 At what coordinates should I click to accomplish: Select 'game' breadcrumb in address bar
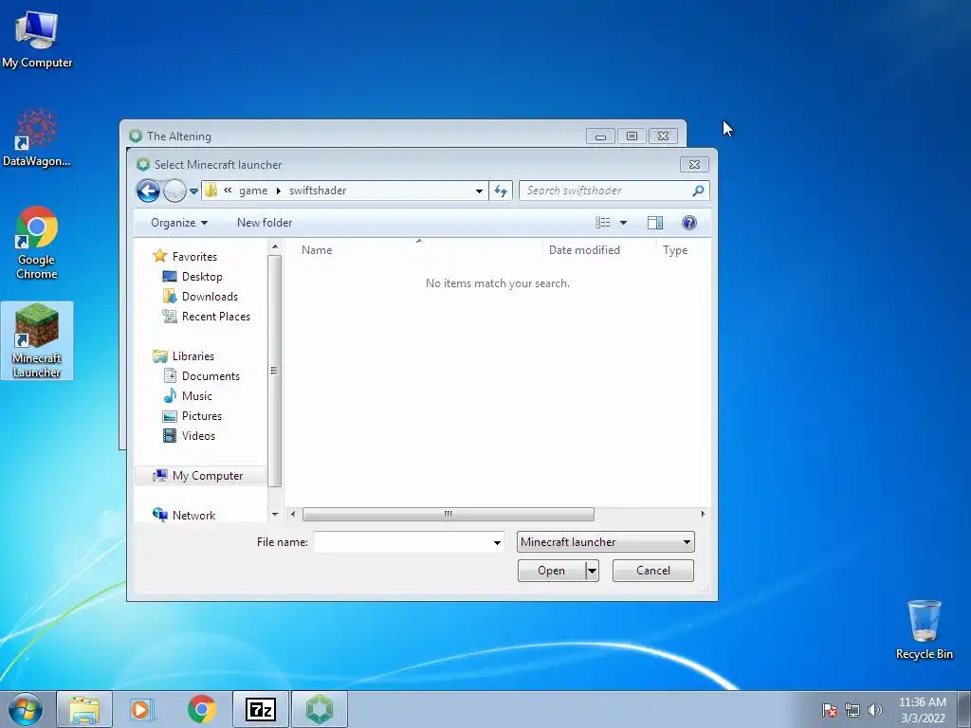253,191
